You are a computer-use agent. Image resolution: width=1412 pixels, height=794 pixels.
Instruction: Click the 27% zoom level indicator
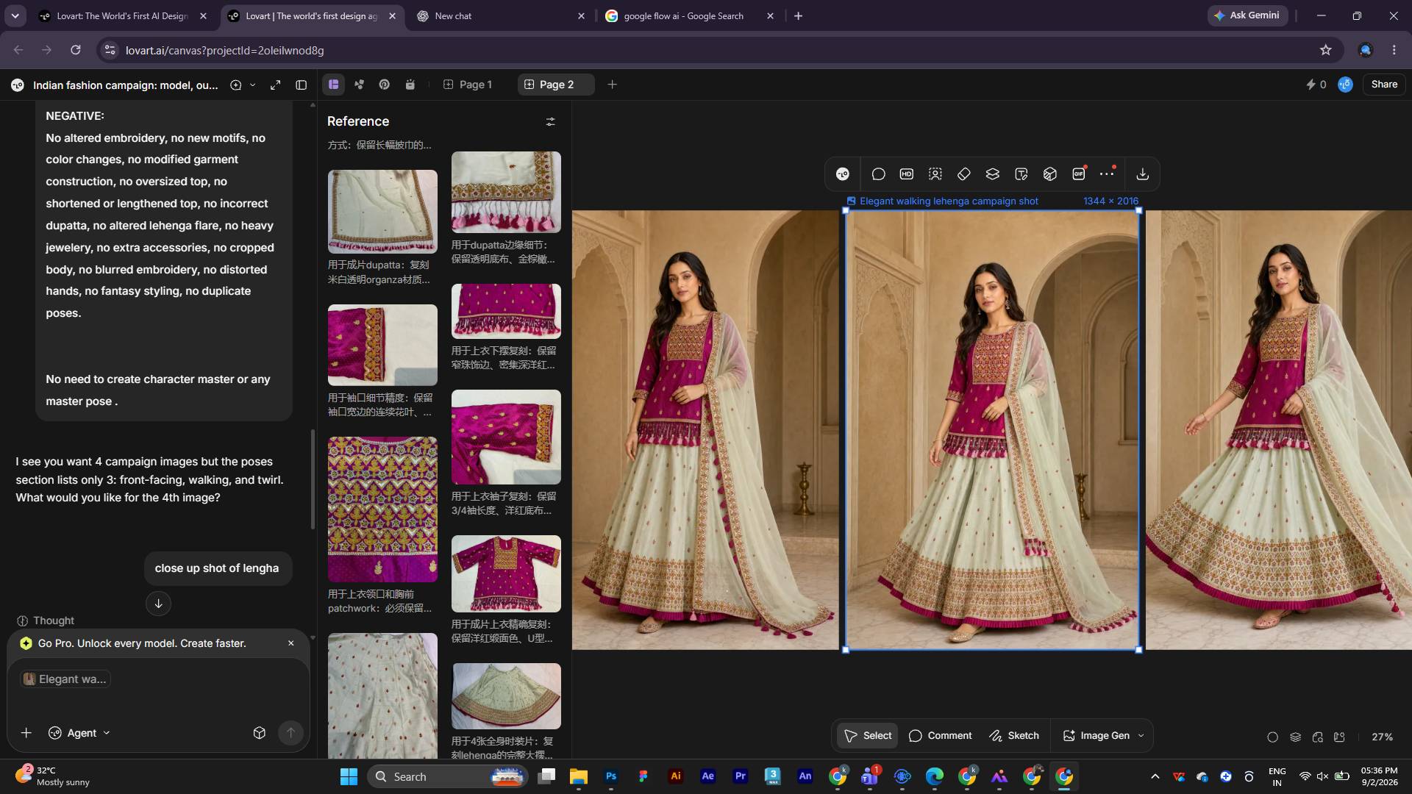(x=1383, y=737)
